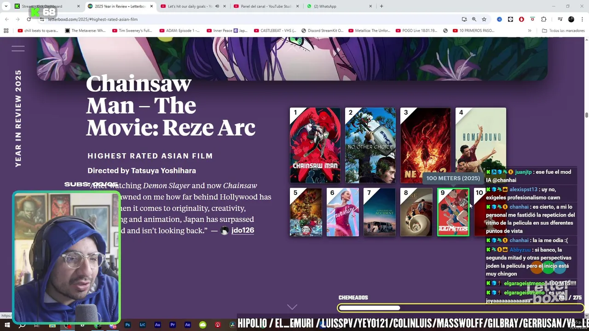Image resolution: width=589 pixels, height=331 pixels.
Task: Open Tim Sweeney's Full bookmark
Action: 132,31
